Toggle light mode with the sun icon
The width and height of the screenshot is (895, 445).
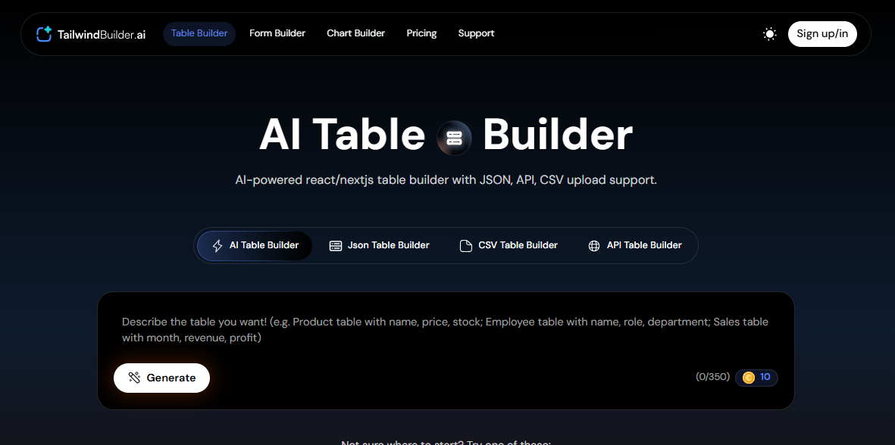[x=770, y=34]
